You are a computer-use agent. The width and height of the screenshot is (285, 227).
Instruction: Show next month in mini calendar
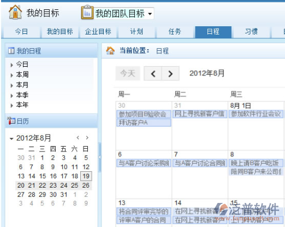[87, 138]
